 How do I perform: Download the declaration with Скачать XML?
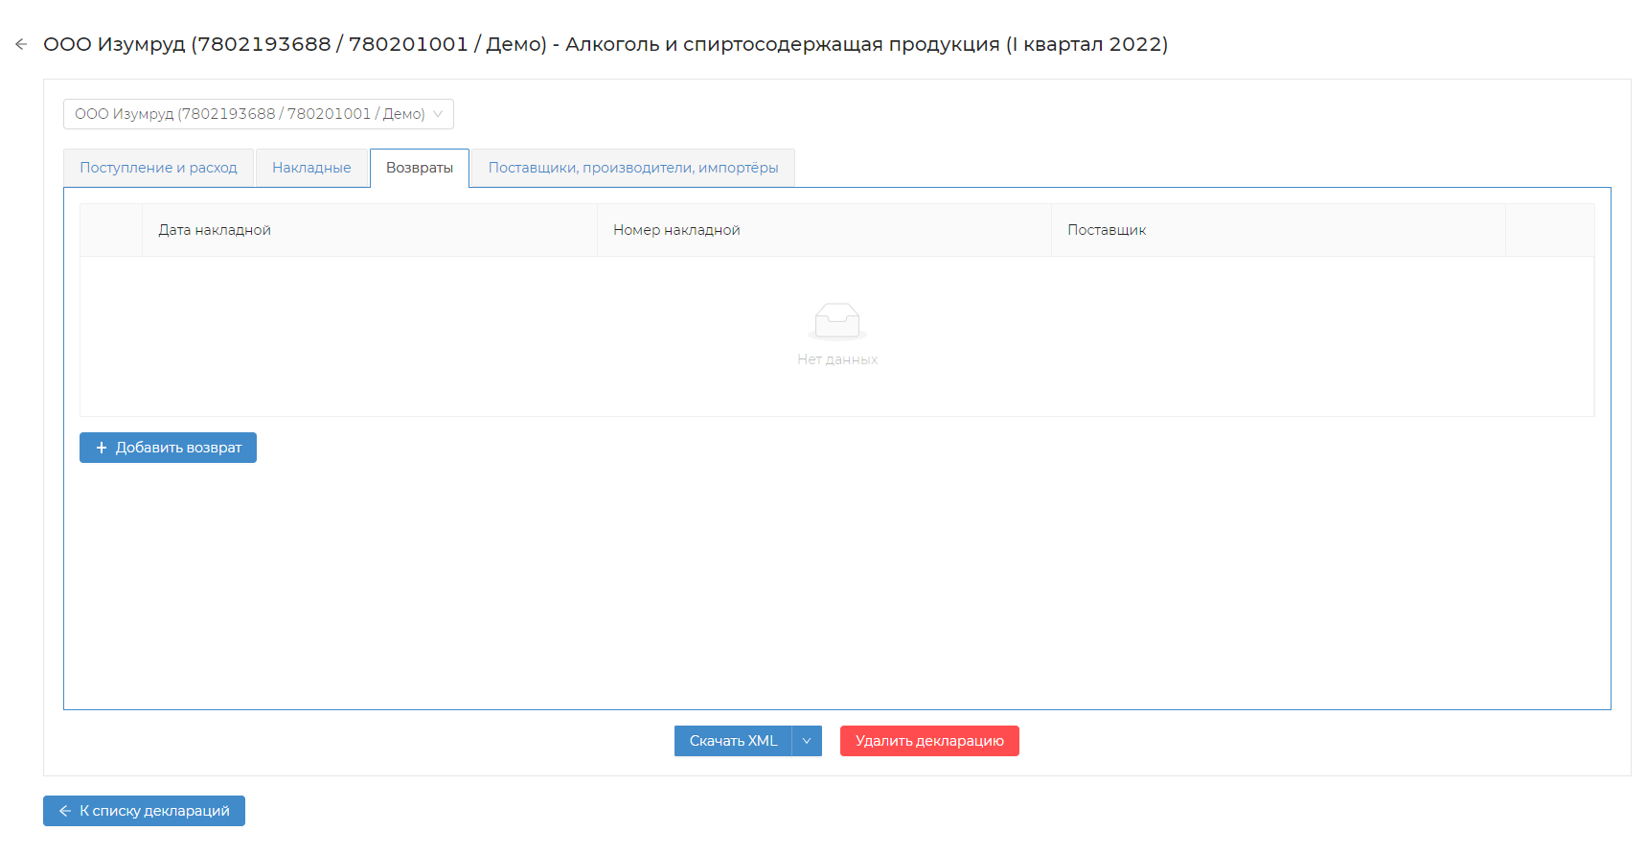tap(733, 741)
